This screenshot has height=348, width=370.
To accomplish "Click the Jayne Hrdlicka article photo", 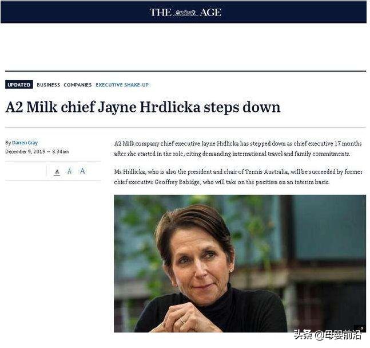I will [240, 263].
